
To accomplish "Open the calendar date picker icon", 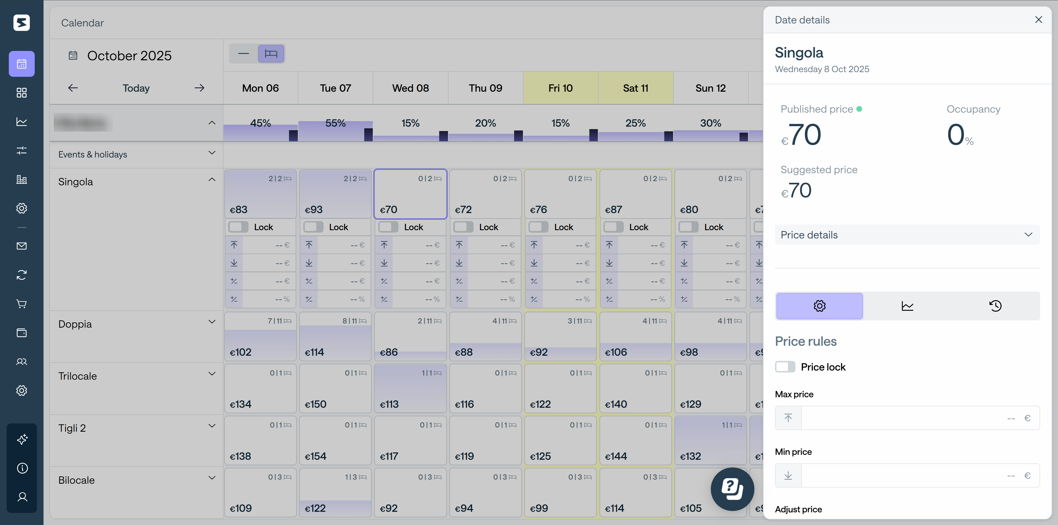I will [x=73, y=55].
